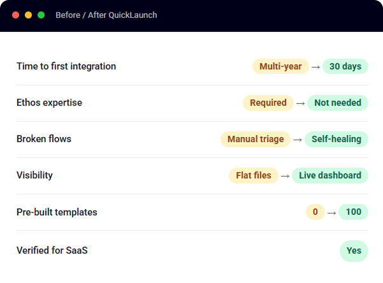Open the Live dashboard badge
This screenshot has height=283, width=383.
[330, 175]
